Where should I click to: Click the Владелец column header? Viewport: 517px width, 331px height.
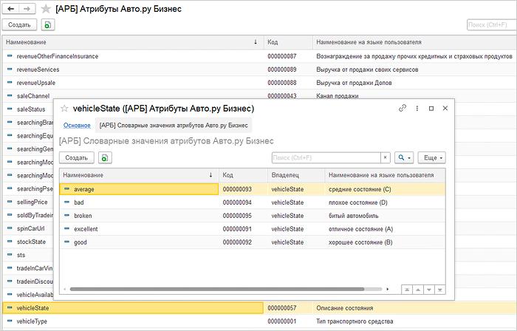pos(296,175)
